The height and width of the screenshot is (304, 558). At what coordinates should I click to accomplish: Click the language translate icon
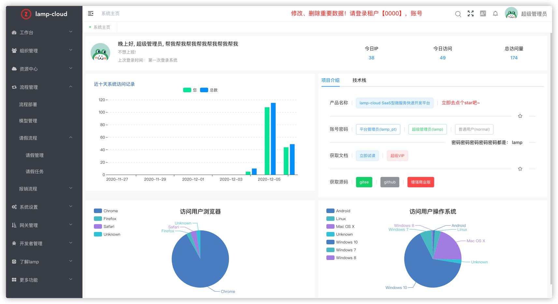(483, 14)
